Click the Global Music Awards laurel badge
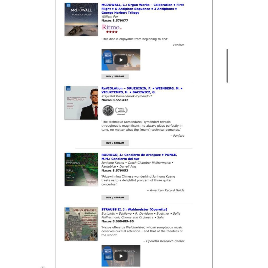 (x=121, y=111)
